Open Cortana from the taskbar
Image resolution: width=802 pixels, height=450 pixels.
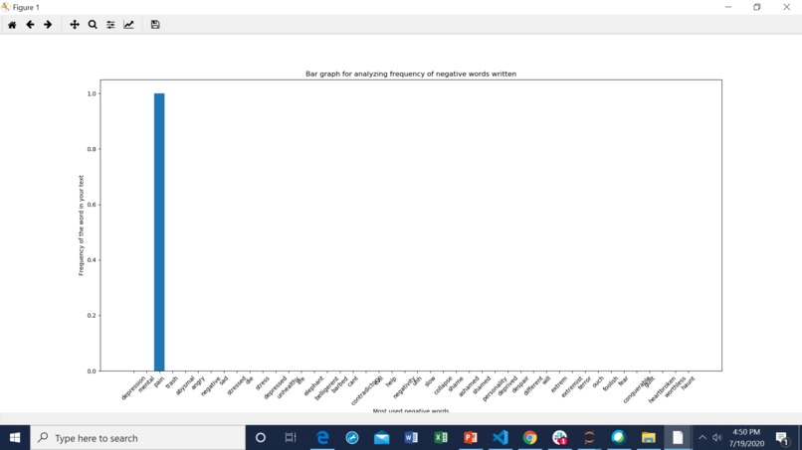pyautogui.click(x=261, y=438)
